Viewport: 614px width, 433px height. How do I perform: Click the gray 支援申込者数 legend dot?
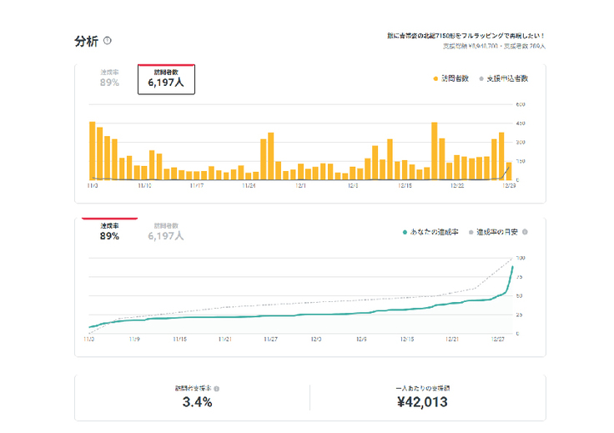[482, 78]
